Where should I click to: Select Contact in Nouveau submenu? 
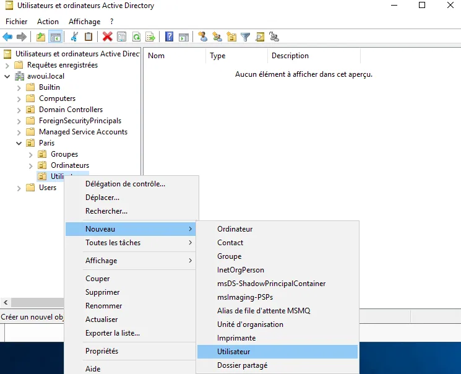click(278, 243)
